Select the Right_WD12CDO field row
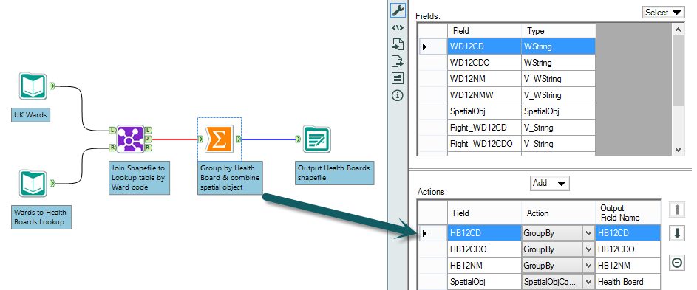This screenshot has height=290, width=697. [x=507, y=144]
